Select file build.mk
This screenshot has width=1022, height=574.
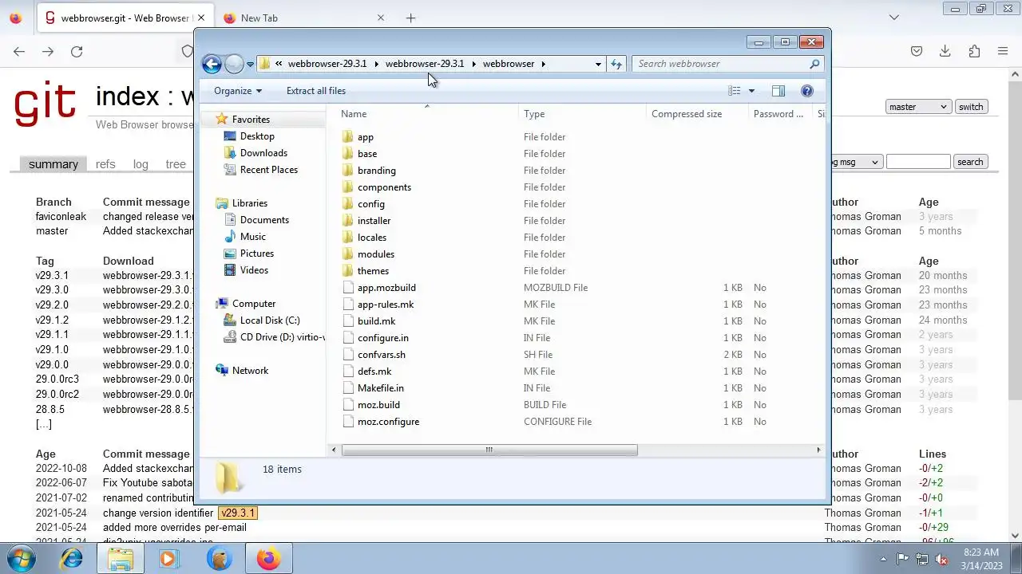(x=376, y=321)
